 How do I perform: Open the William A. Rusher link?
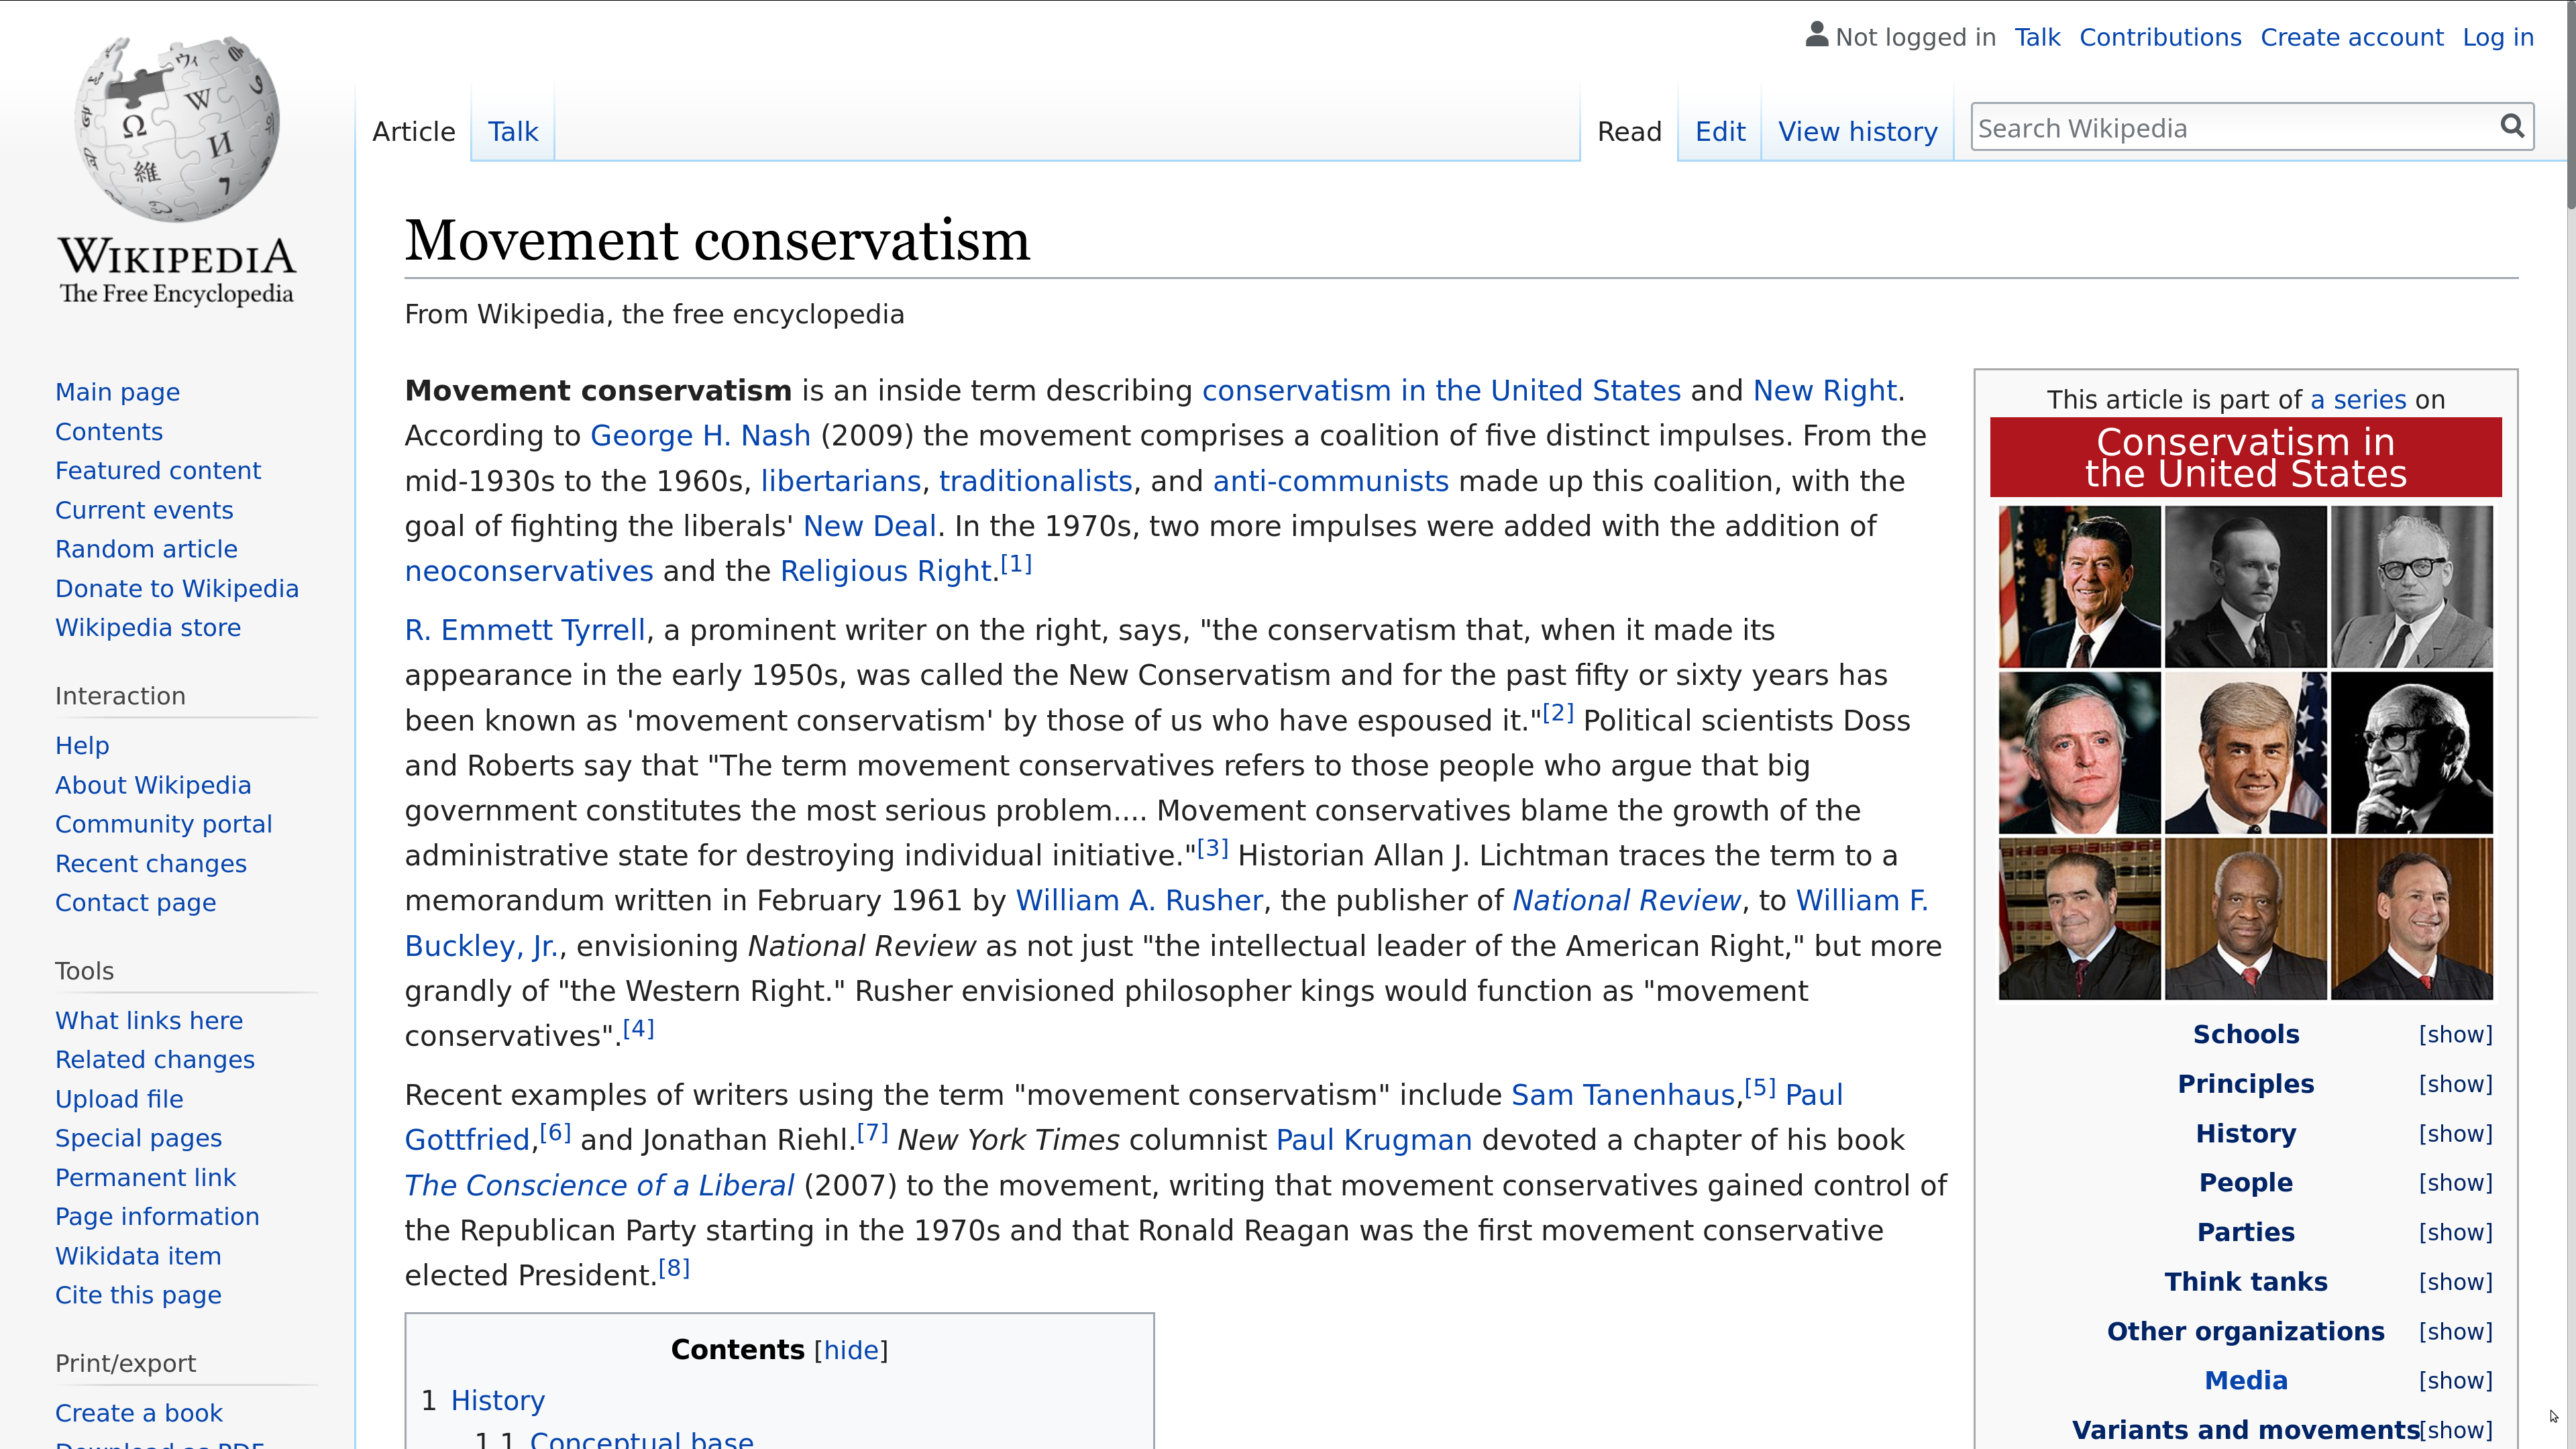[x=1139, y=900]
